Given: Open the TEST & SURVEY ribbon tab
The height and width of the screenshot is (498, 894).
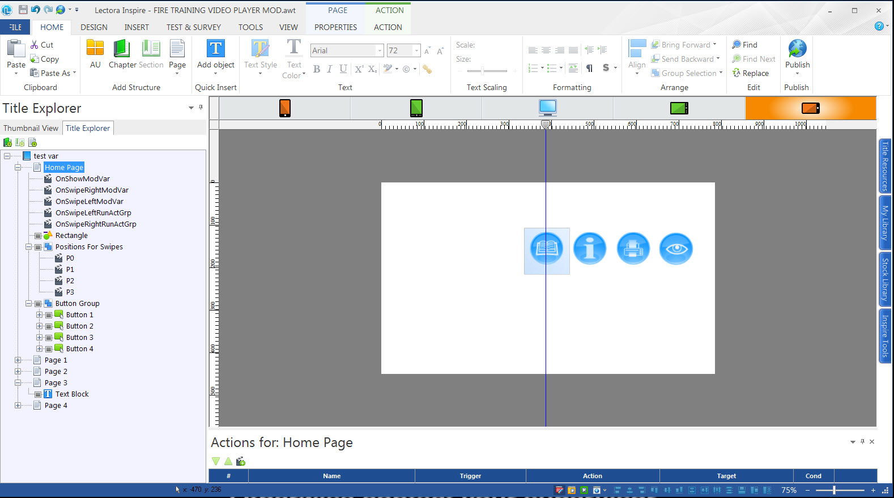Looking at the screenshot, I should pos(194,27).
